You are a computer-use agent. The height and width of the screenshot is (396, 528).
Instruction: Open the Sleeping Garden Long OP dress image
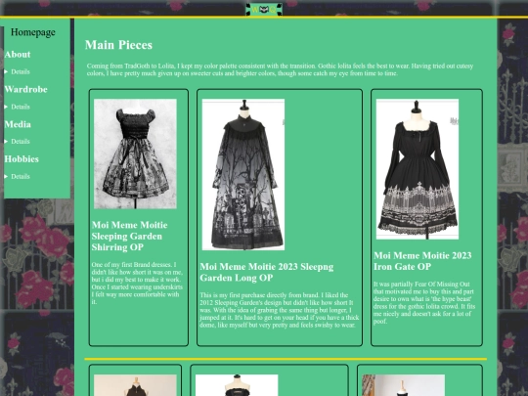click(x=243, y=174)
